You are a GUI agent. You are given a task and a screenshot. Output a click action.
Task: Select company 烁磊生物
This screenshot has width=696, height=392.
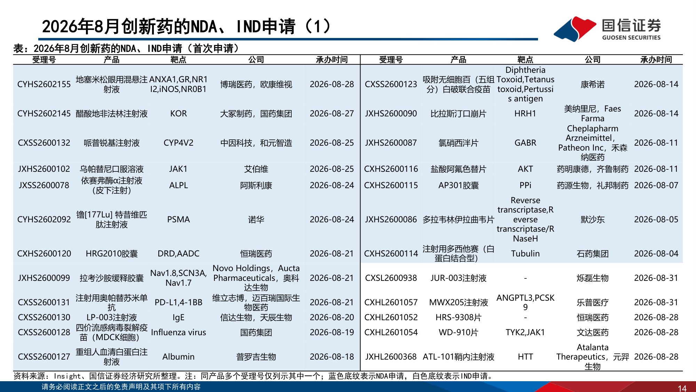click(x=593, y=278)
